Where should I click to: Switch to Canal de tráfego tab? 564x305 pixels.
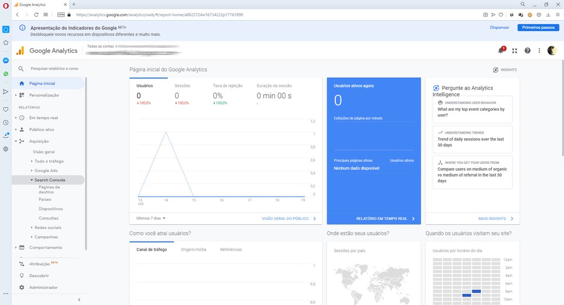click(152, 249)
